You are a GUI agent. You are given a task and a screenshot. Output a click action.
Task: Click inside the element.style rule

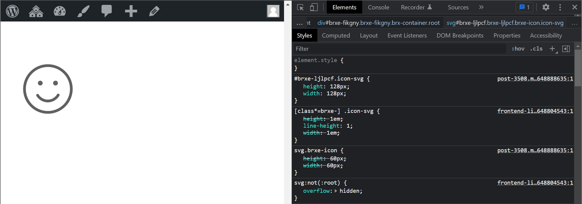(x=433, y=64)
